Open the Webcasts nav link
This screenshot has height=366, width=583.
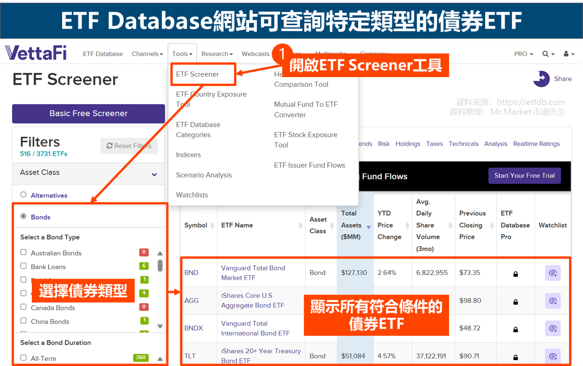[x=255, y=54]
